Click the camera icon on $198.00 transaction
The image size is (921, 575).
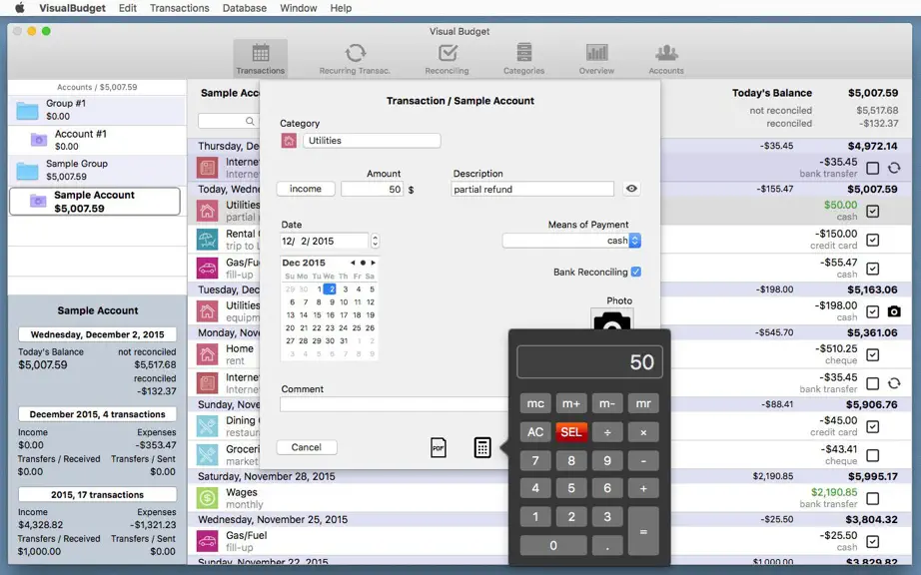(894, 311)
